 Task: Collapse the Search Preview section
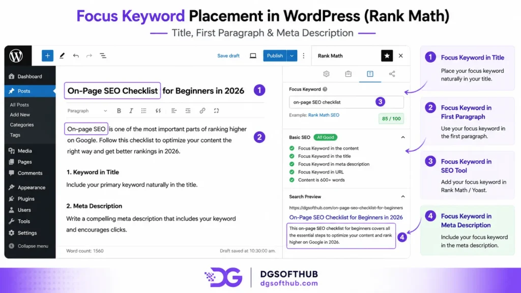(403, 197)
